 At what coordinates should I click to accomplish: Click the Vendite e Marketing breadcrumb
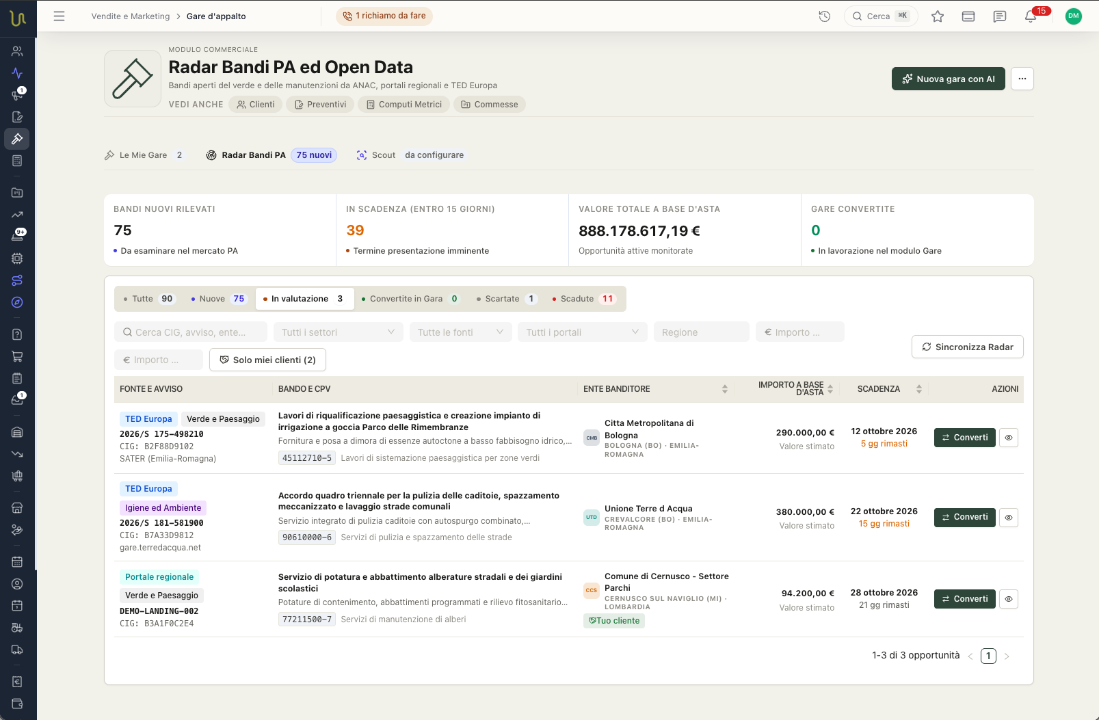tap(131, 16)
